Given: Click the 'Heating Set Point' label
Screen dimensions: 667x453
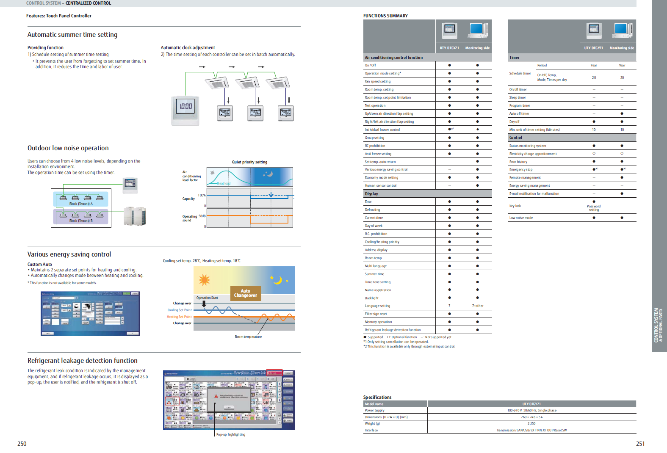Looking at the screenshot, I should pos(179,317).
